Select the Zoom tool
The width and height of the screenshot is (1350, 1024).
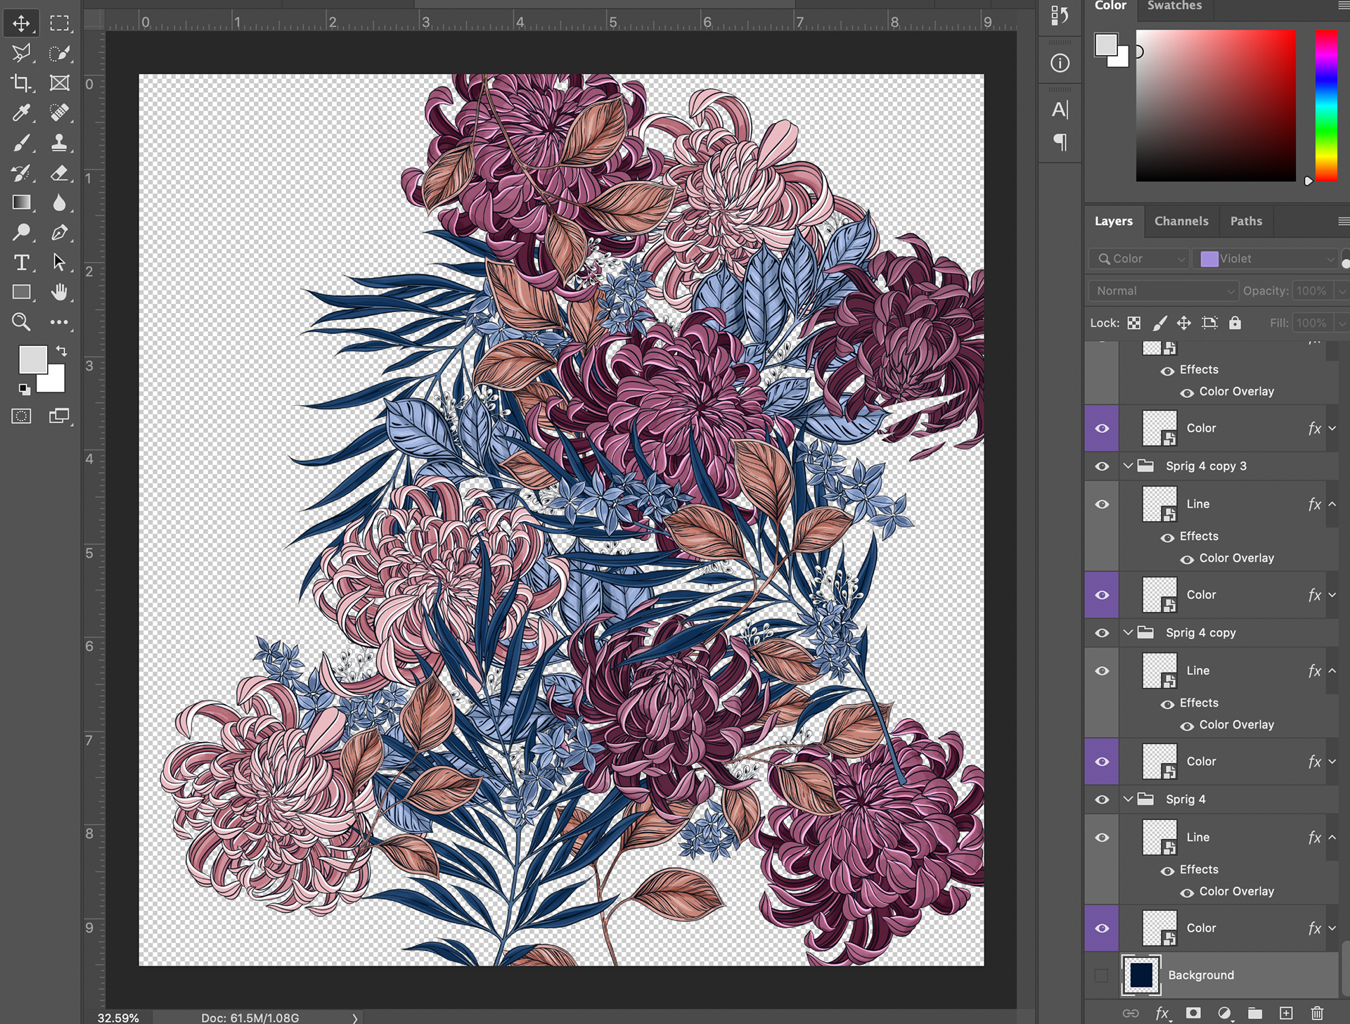21,322
